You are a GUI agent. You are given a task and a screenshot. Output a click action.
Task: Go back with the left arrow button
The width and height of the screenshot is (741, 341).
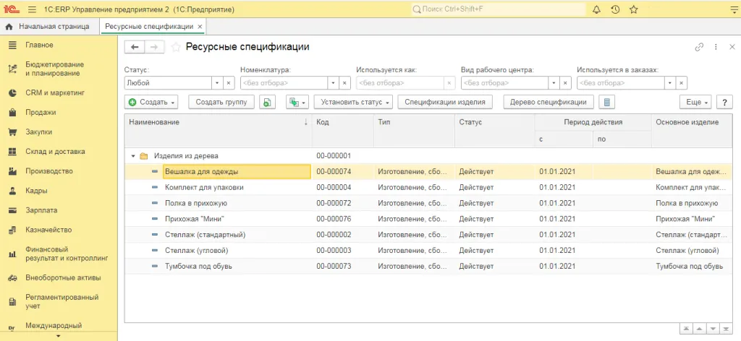point(135,47)
